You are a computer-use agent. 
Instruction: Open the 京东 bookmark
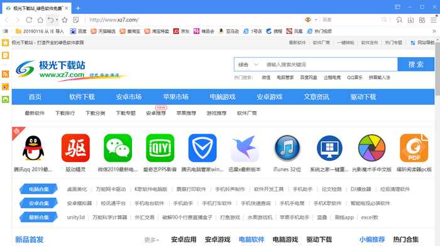[181, 31]
